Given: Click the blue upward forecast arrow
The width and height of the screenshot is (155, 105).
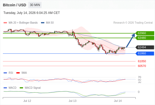Looking at the screenshot, I should [x=131, y=40].
